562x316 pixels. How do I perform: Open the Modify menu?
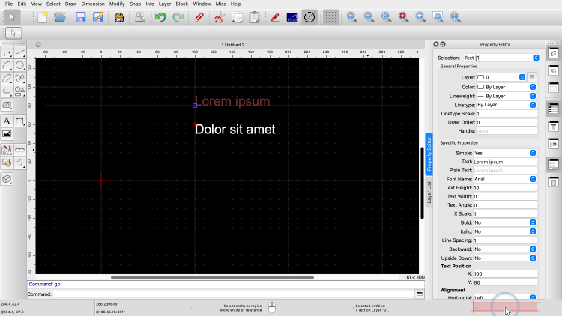coord(117,4)
